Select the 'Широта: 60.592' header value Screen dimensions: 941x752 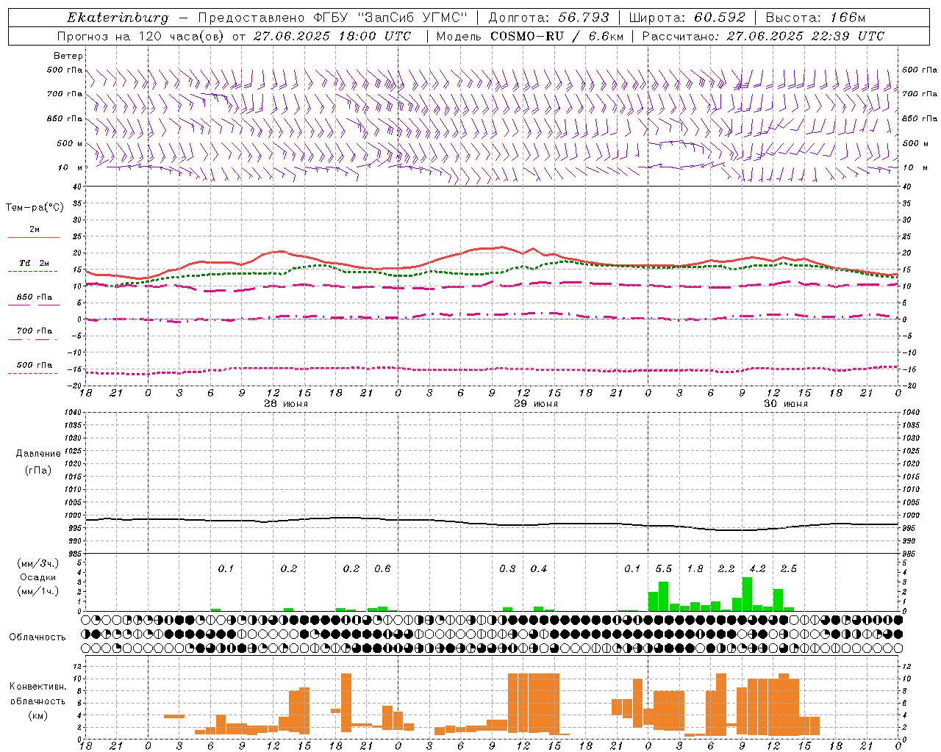tap(687, 18)
